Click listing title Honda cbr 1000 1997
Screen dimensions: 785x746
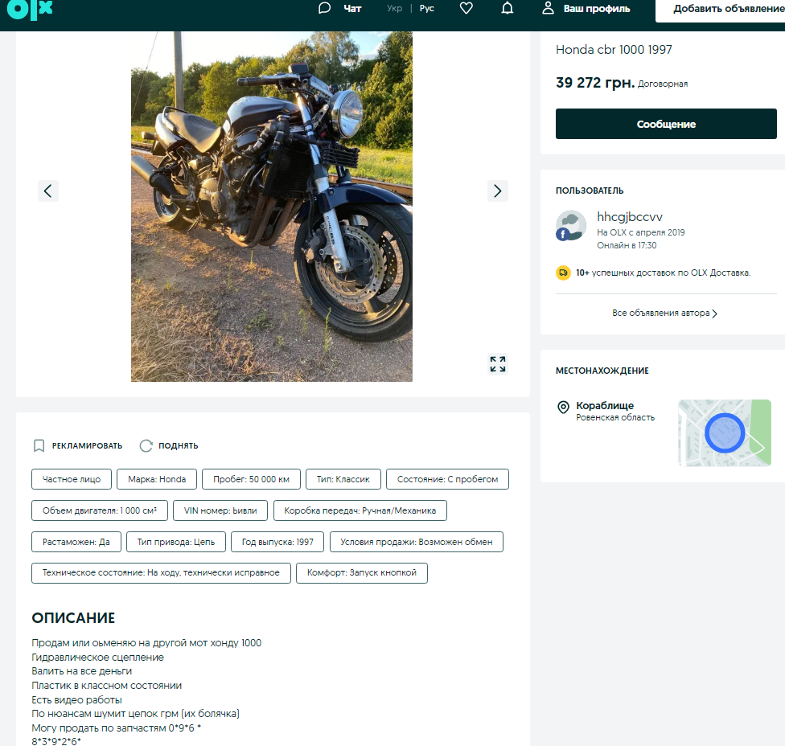click(614, 50)
